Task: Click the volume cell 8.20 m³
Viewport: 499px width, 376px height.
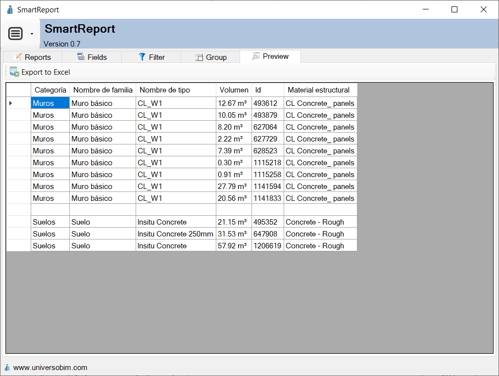Action: click(234, 127)
